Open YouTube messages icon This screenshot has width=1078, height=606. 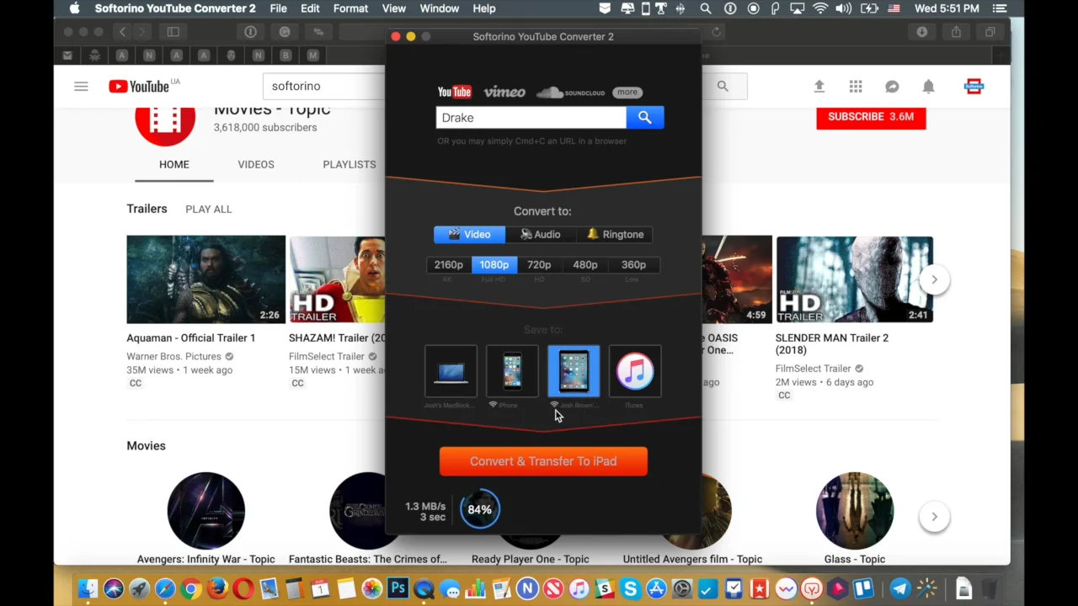click(892, 86)
